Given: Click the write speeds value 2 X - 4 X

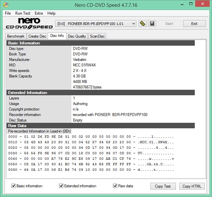Looking at the screenshot, I should point(80,71).
